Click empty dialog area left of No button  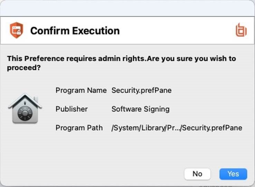click(x=104, y=174)
